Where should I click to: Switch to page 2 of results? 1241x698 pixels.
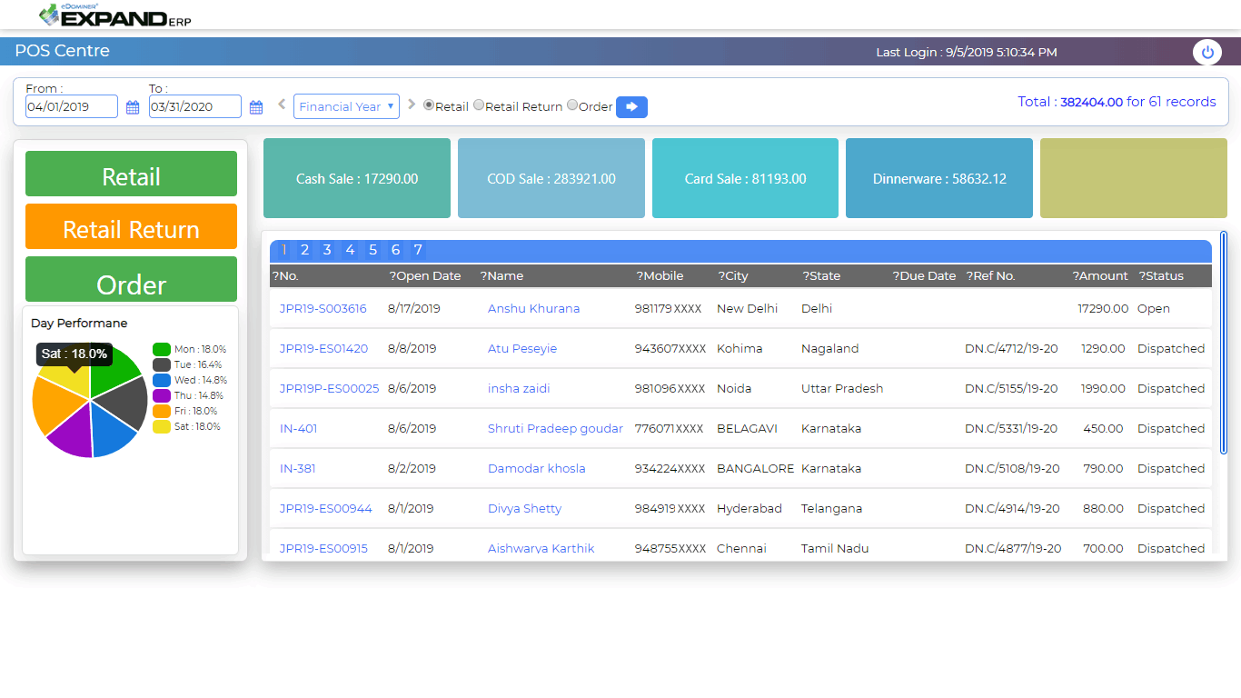pyautogui.click(x=304, y=249)
